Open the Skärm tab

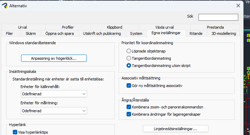31,33
